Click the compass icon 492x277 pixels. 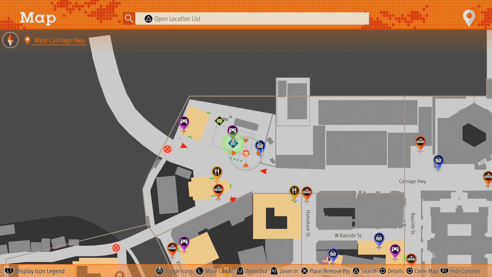11,40
